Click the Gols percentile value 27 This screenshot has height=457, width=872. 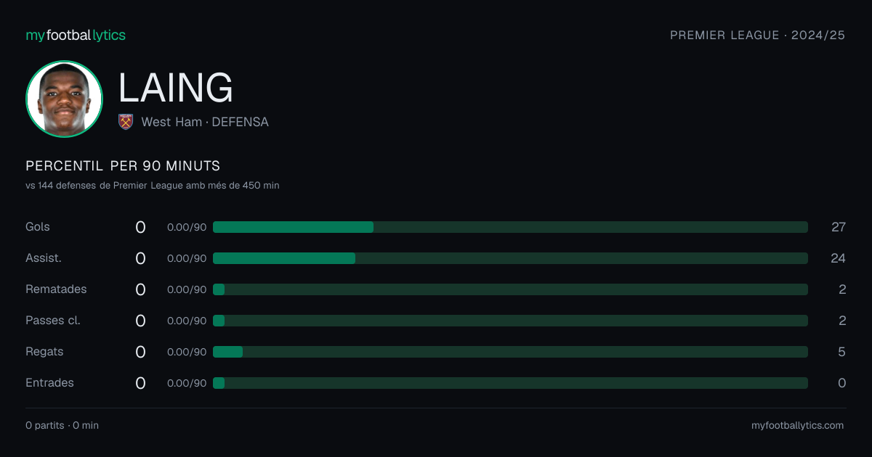839,227
